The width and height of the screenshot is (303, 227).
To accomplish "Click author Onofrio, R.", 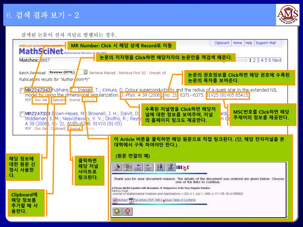I will pos(117,119).
